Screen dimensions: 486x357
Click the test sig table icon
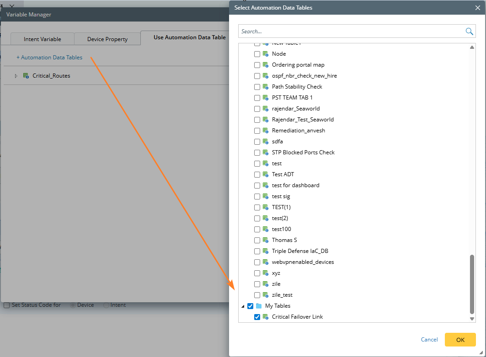point(266,196)
